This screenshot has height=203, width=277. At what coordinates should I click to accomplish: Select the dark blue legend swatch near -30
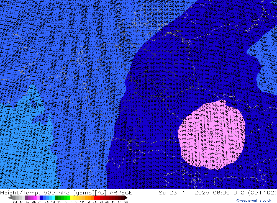(41, 198)
